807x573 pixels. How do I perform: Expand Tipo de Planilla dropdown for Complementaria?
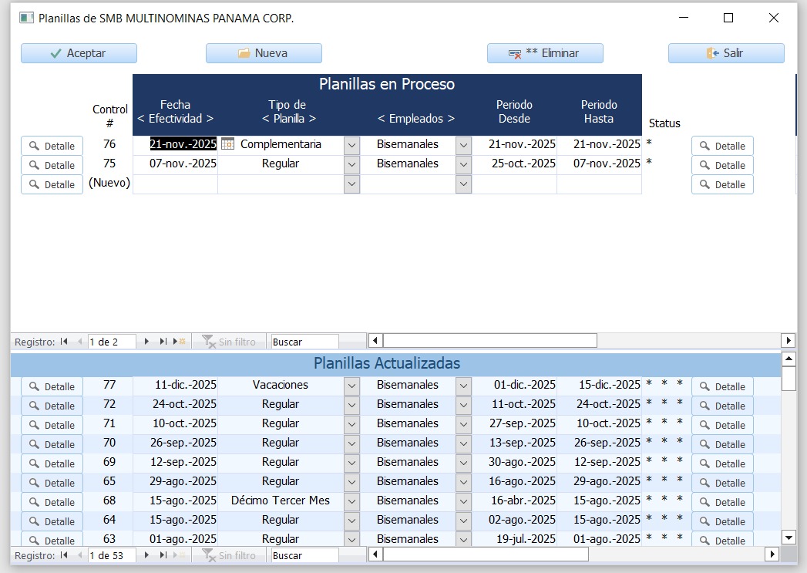(x=351, y=145)
